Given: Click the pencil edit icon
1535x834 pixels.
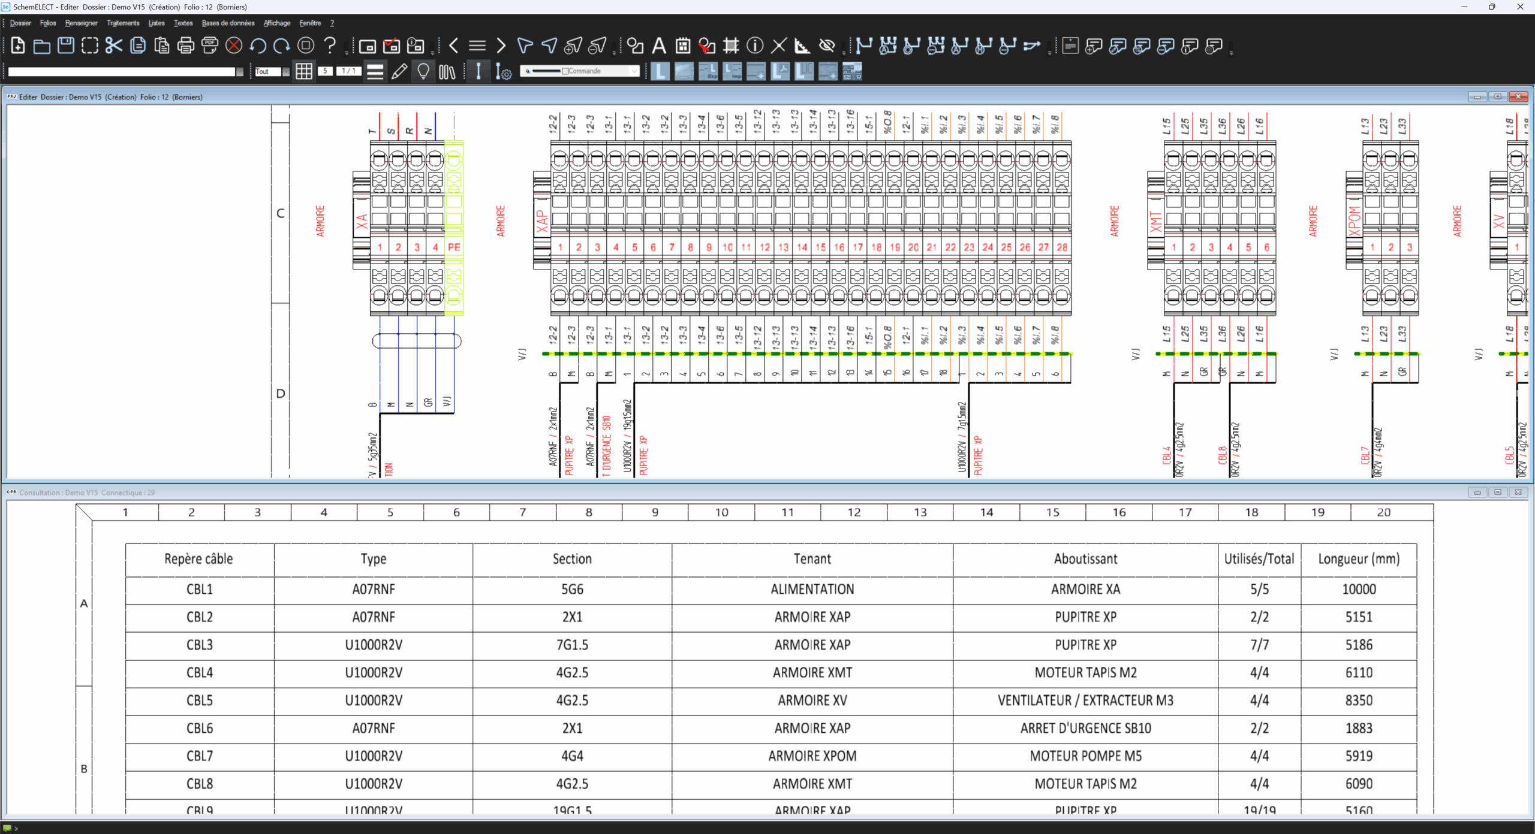Looking at the screenshot, I should click(x=399, y=71).
